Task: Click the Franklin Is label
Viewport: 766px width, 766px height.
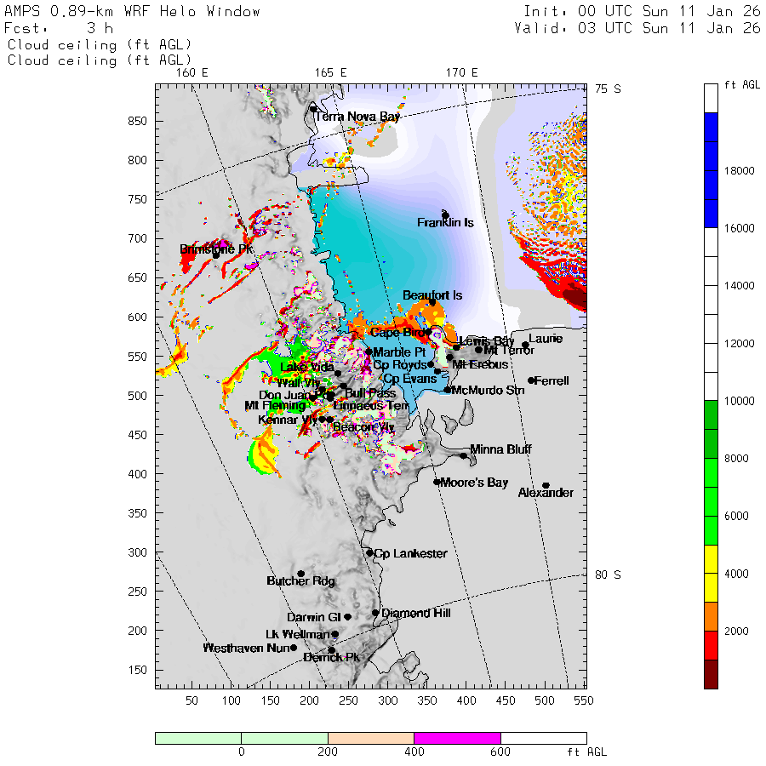Action: click(445, 223)
